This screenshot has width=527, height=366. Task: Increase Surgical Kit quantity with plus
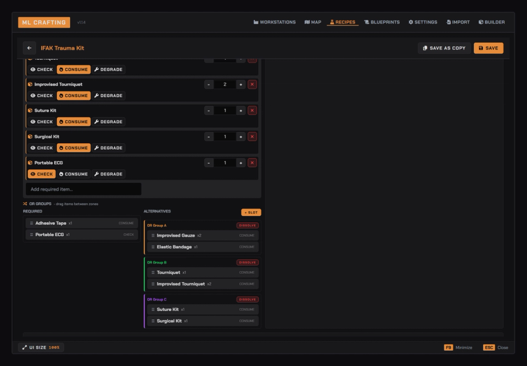240,137
